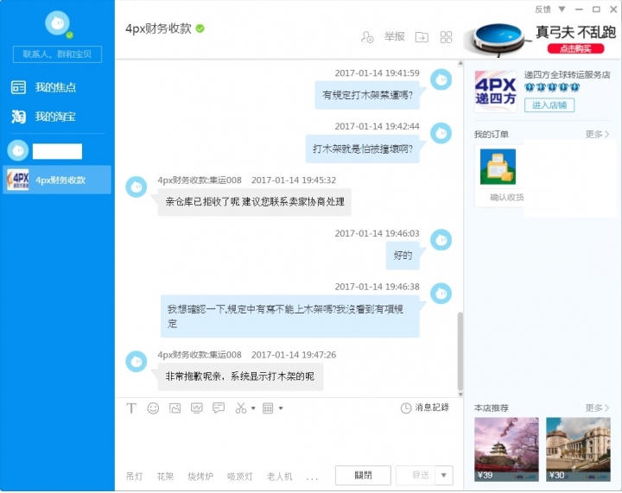
Task: Click the folder transfer icon in header
Action: pyautogui.click(x=422, y=37)
